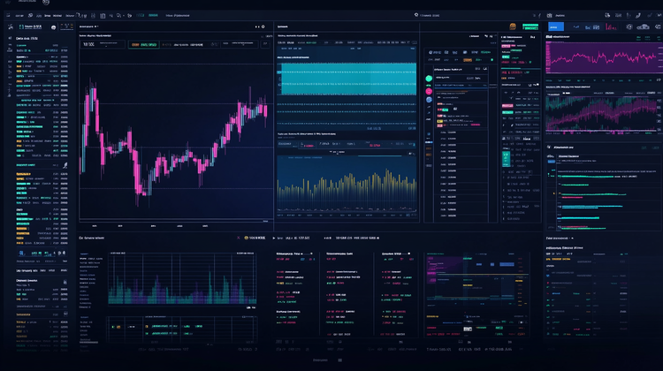Toggle the settings dot in the candlestick panel header
The image size is (663, 371).
coord(264,28)
